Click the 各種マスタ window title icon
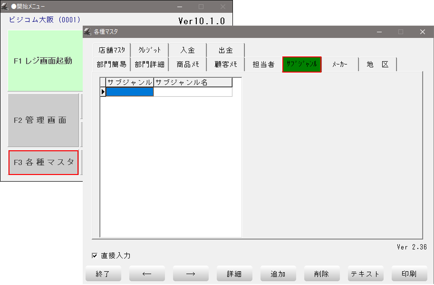 coord(87,32)
